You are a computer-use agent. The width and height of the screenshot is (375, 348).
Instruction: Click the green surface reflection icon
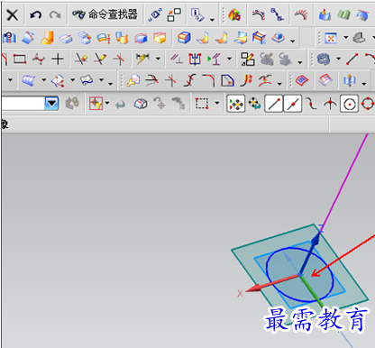click(x=344, y=14)
